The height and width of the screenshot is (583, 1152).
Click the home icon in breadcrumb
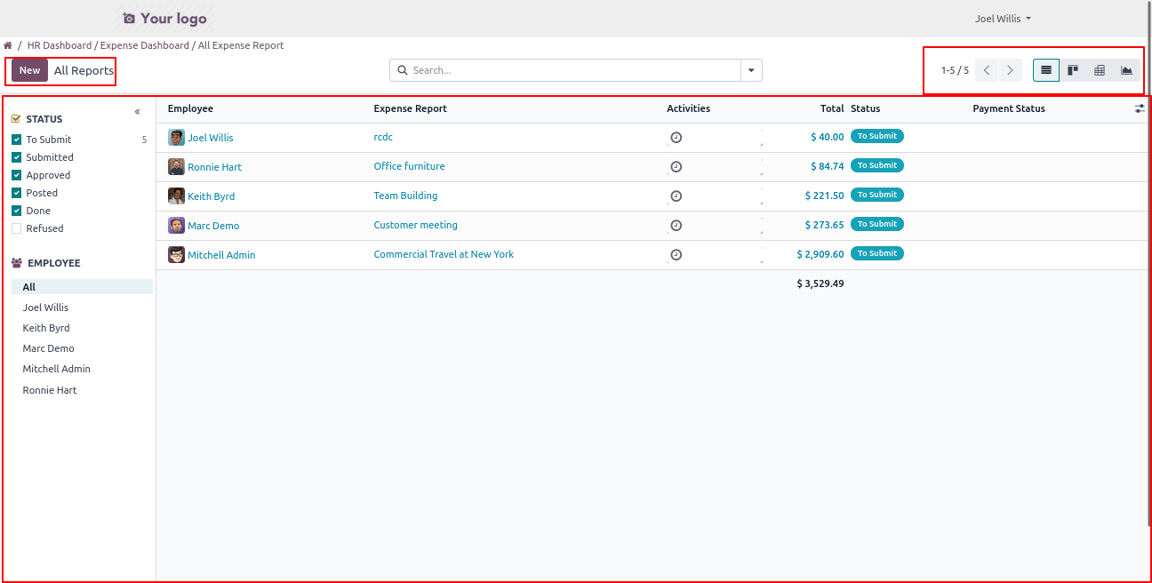click(8, 45)
